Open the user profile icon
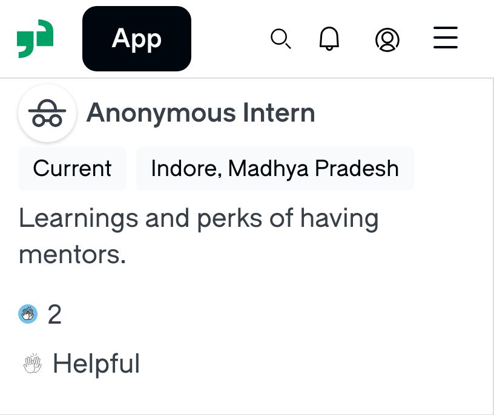494x415 pixels. point(387,39)
